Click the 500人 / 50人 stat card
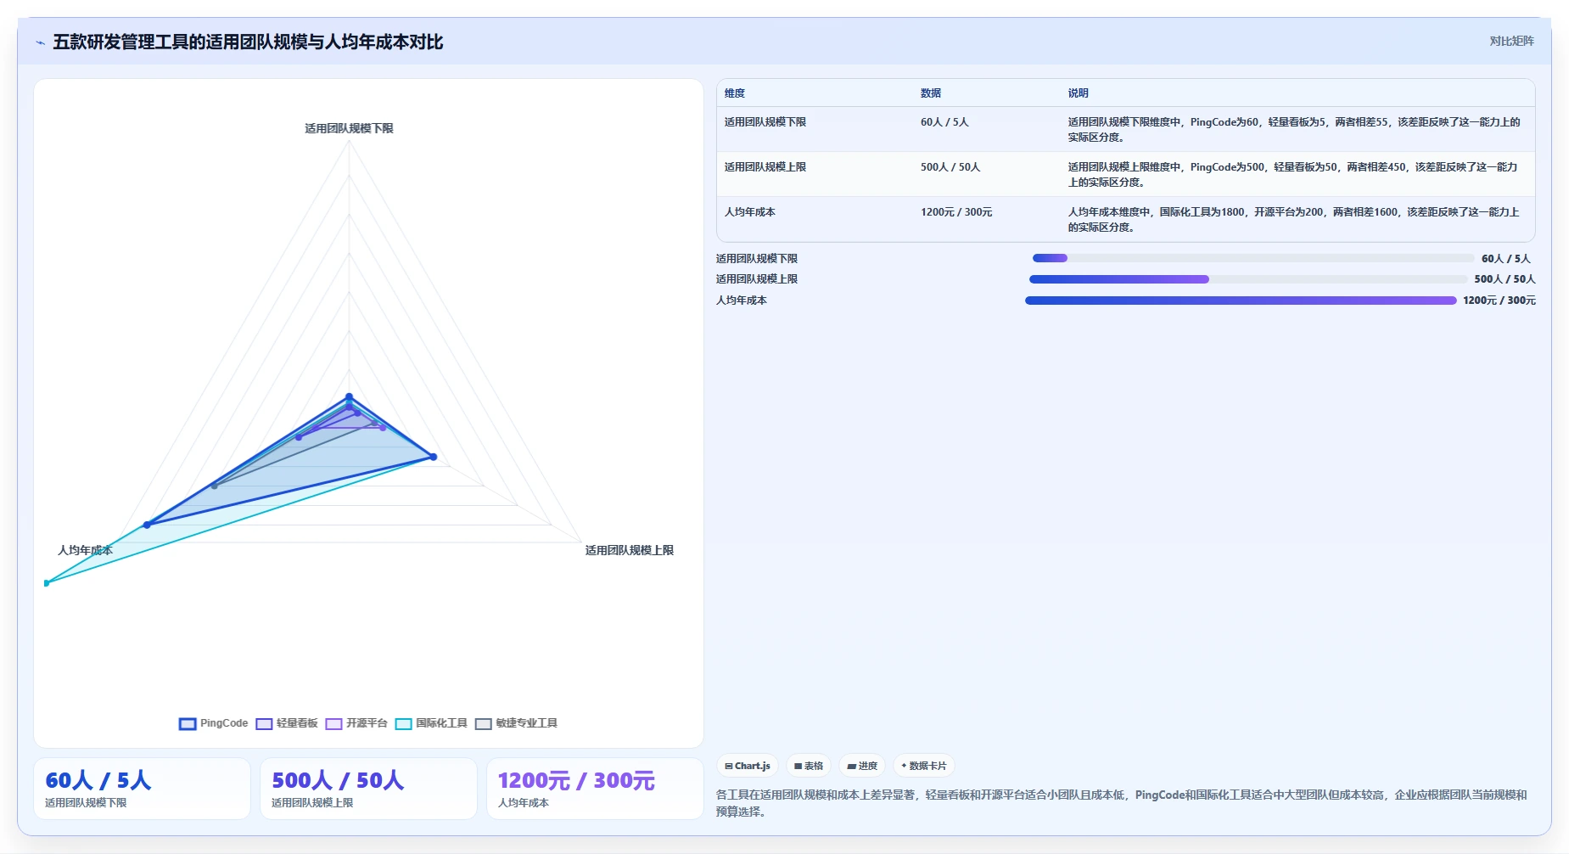 [368, 789]
